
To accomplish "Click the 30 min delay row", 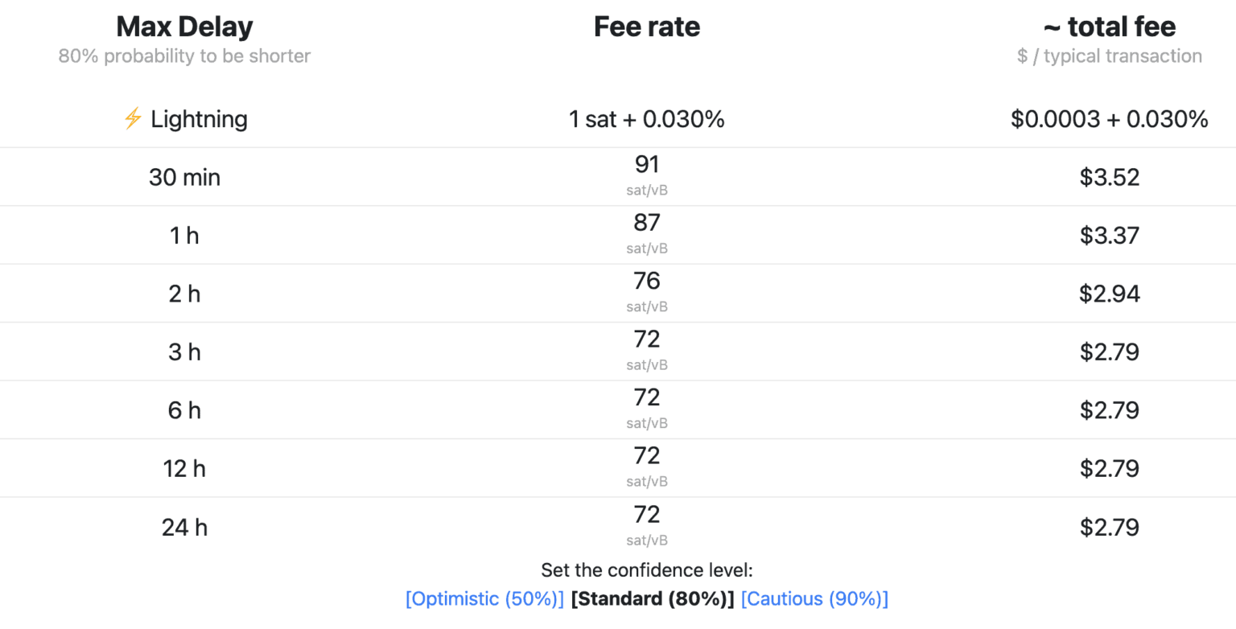I will (x=184, y=177).
